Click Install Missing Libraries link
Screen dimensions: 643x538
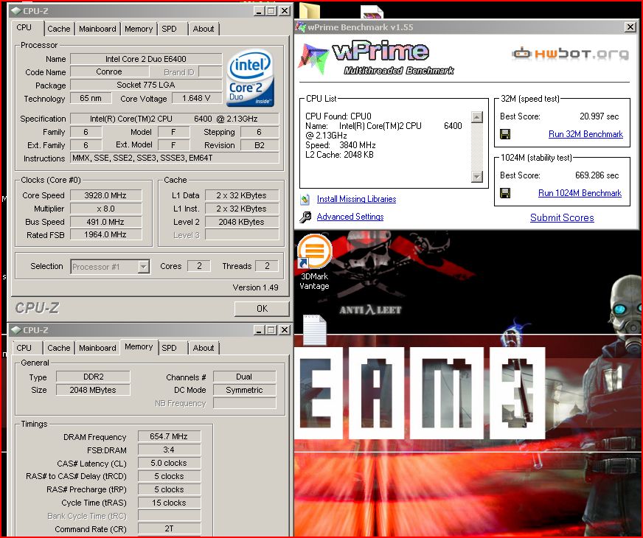(356, 199)
